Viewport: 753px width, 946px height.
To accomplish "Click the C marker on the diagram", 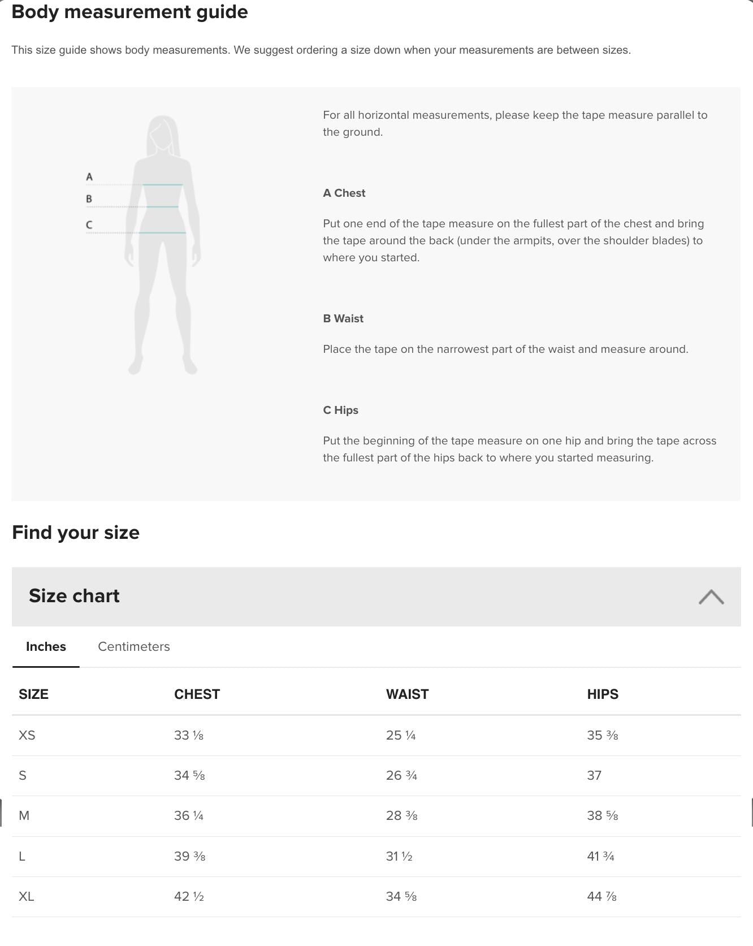I will 89,225.
